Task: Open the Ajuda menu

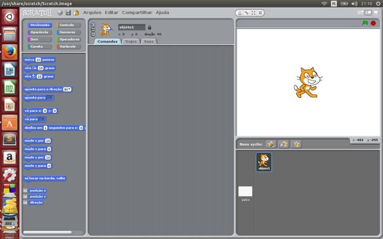Action: point(163,12)
